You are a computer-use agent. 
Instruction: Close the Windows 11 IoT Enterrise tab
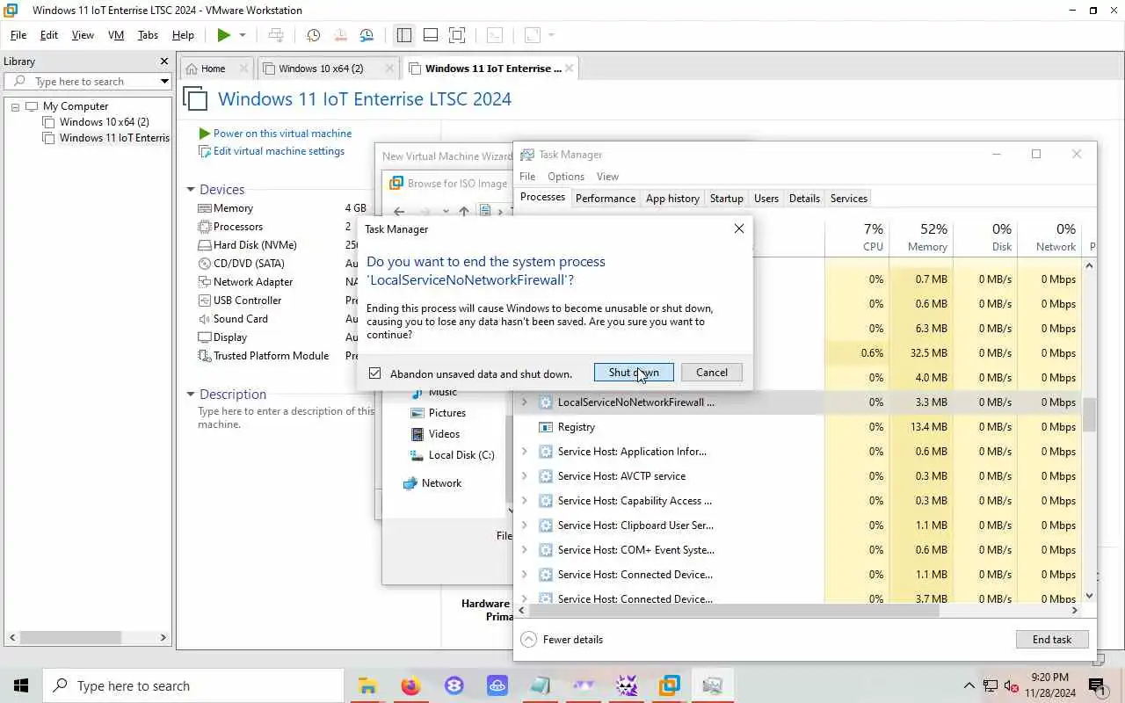[x=570, y=69]
